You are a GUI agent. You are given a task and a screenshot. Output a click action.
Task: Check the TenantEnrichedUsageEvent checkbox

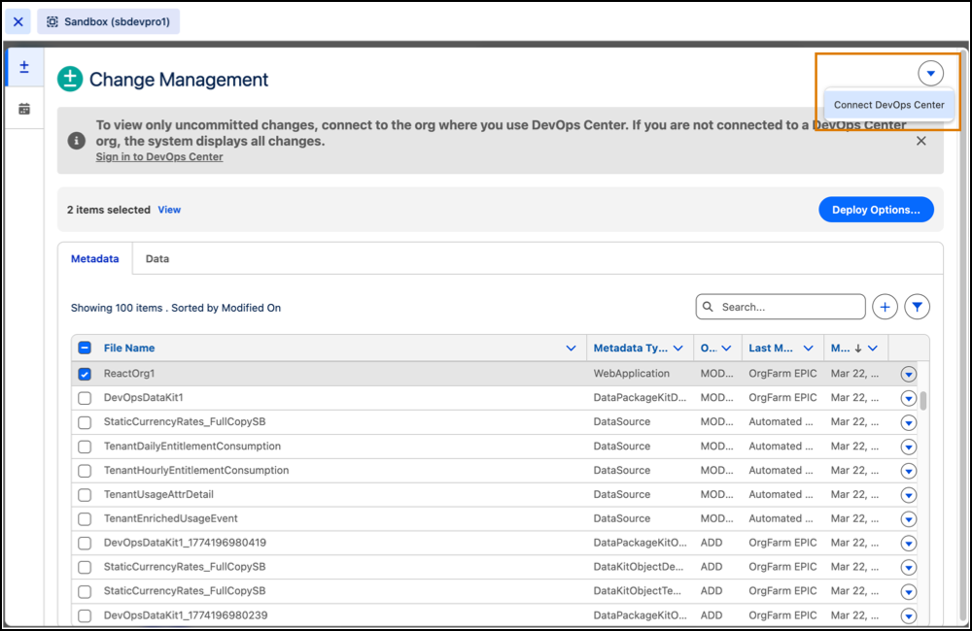[x=85, y=519]
